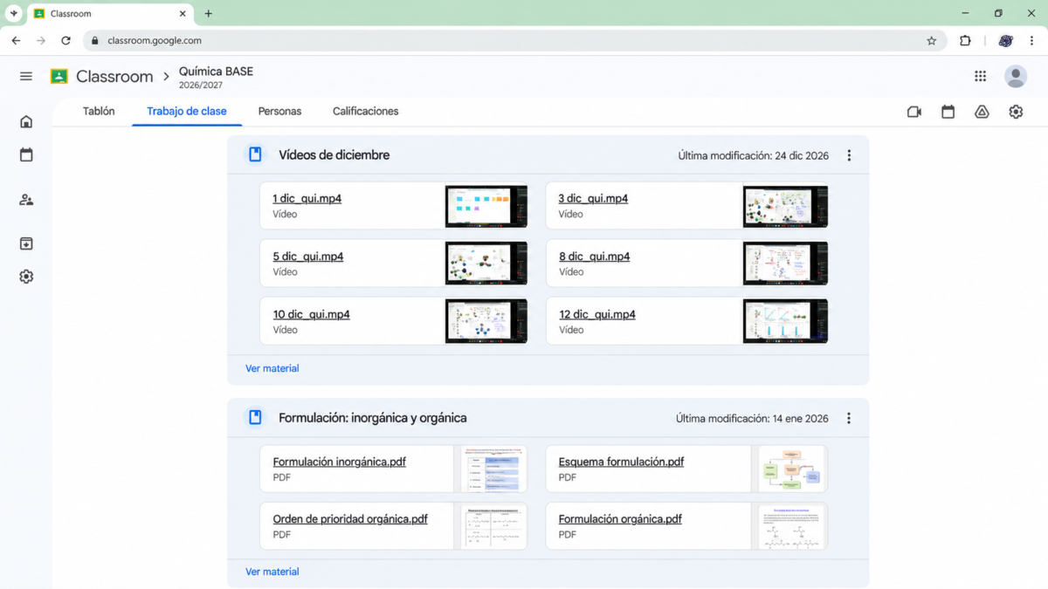Open the video 1 dic_qui.mp4
1048x589 pixels.
coord(307,199)
